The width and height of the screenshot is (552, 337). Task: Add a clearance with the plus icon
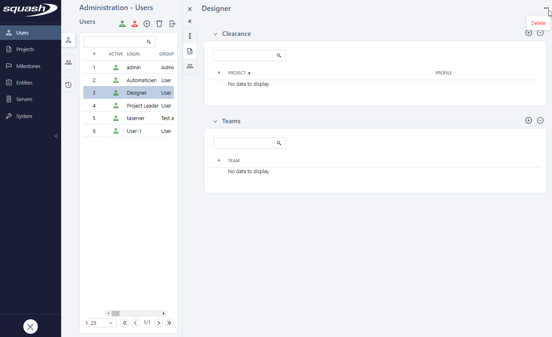click(529, 33)
